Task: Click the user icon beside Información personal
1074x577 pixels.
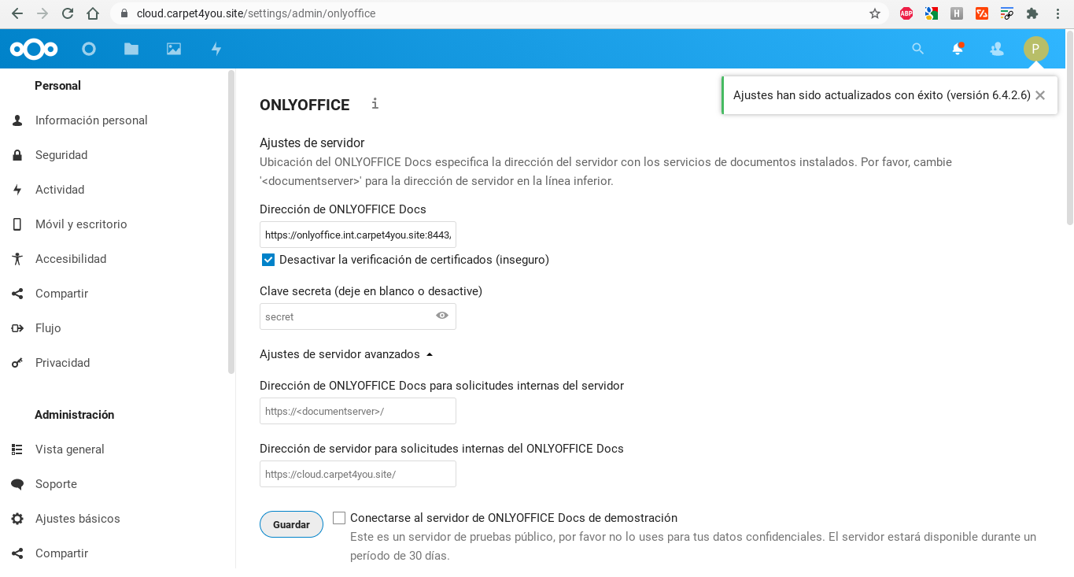Action: [17, 120]
